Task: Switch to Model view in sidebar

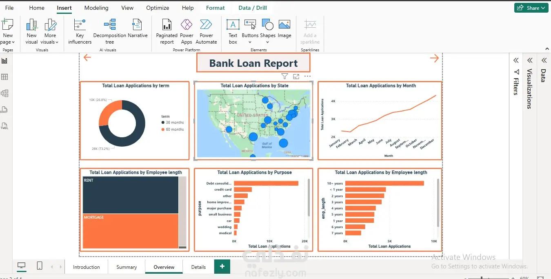Action: pyautogui.click(x=4, y=93)
